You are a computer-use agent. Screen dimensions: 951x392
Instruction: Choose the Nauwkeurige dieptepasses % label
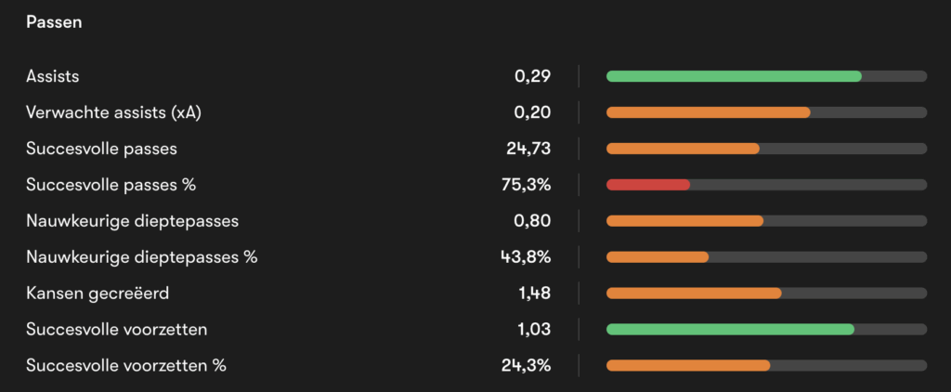(141, 257)
